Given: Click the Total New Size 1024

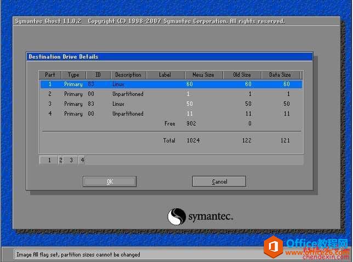Looking at the screenshot, I should [193, 140].
